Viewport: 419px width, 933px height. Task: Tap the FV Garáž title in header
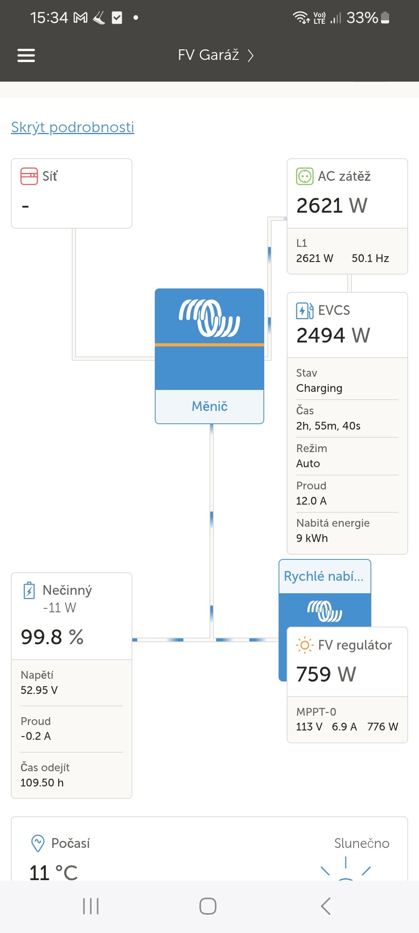(x=208, y=55)
